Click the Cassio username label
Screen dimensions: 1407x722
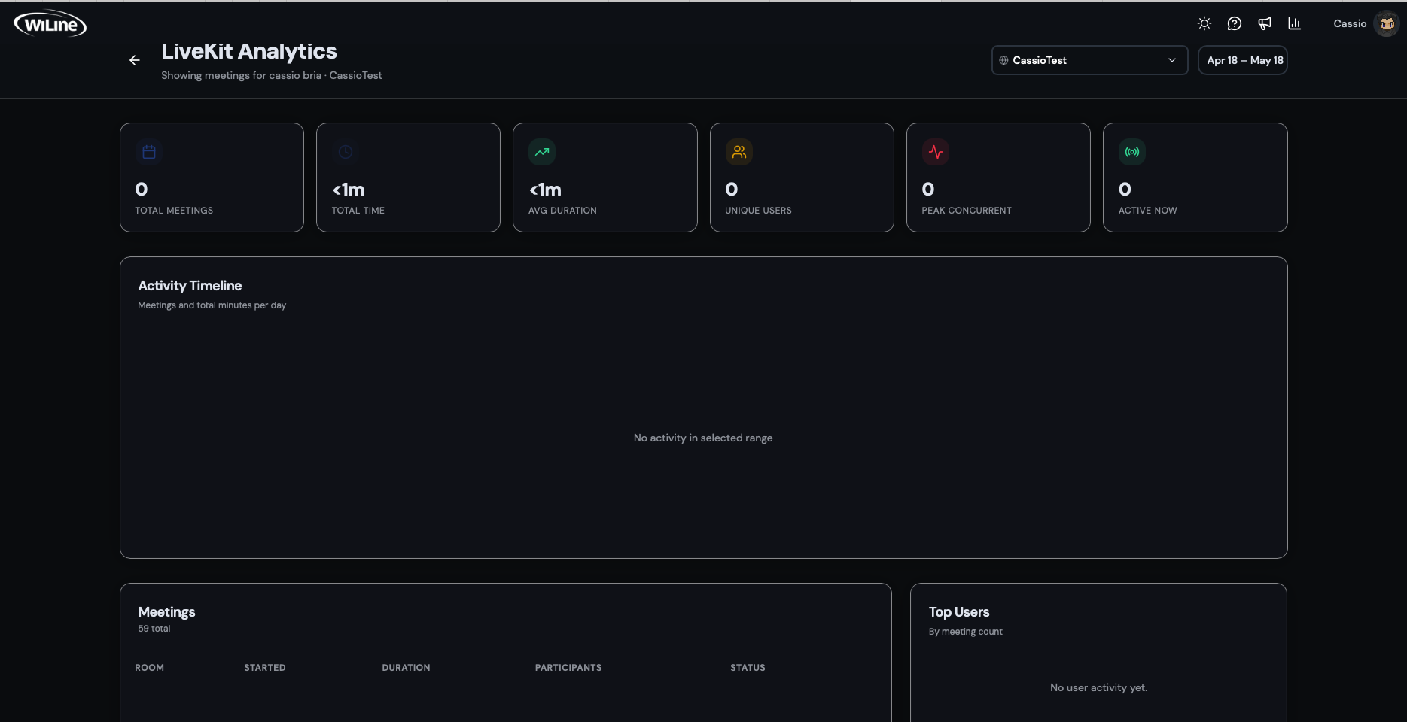pos(1350,23)
